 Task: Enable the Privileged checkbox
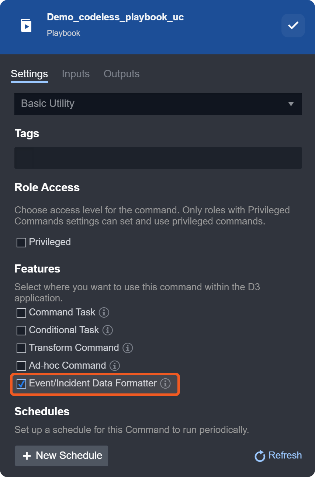[21, 243]
